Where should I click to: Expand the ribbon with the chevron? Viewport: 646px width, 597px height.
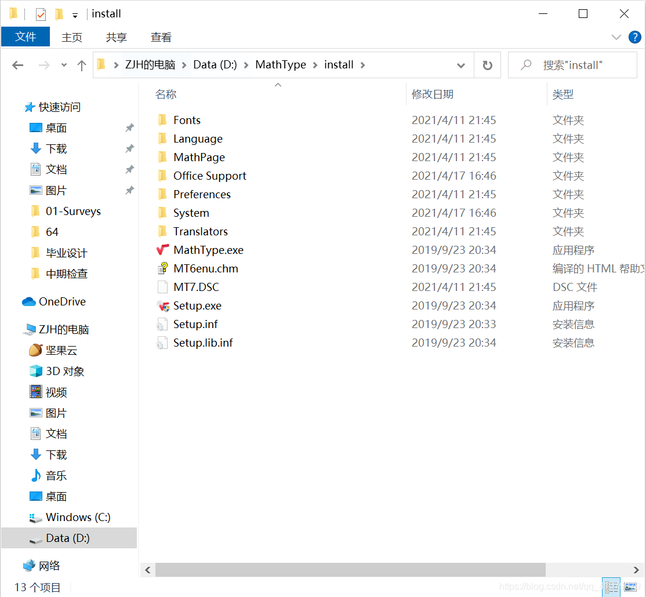(x=616, y=37)
